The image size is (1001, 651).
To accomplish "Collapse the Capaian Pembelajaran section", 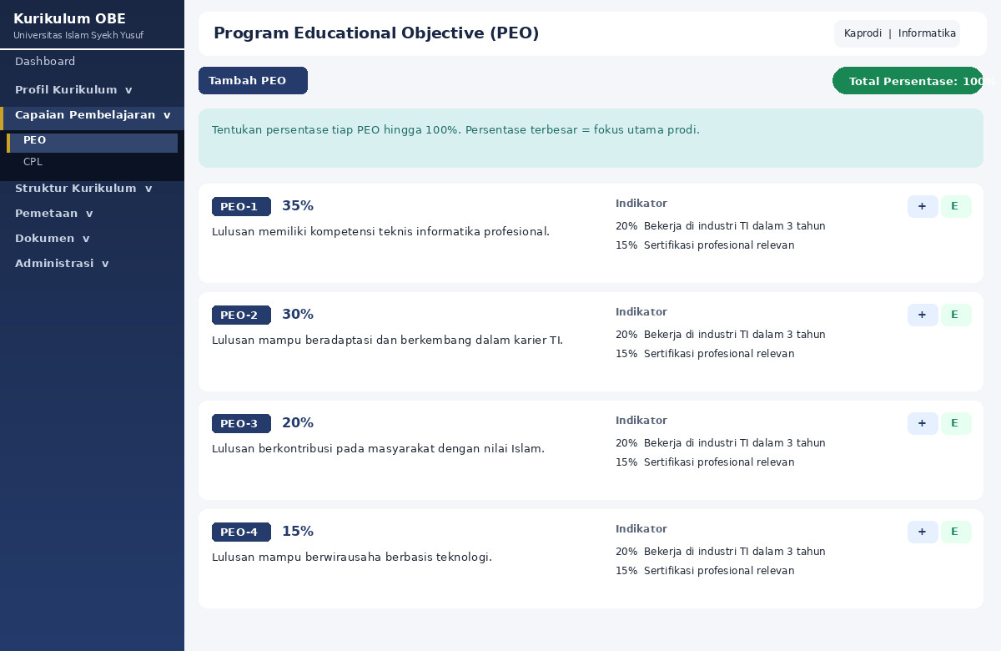I will [x=92, y=115].
